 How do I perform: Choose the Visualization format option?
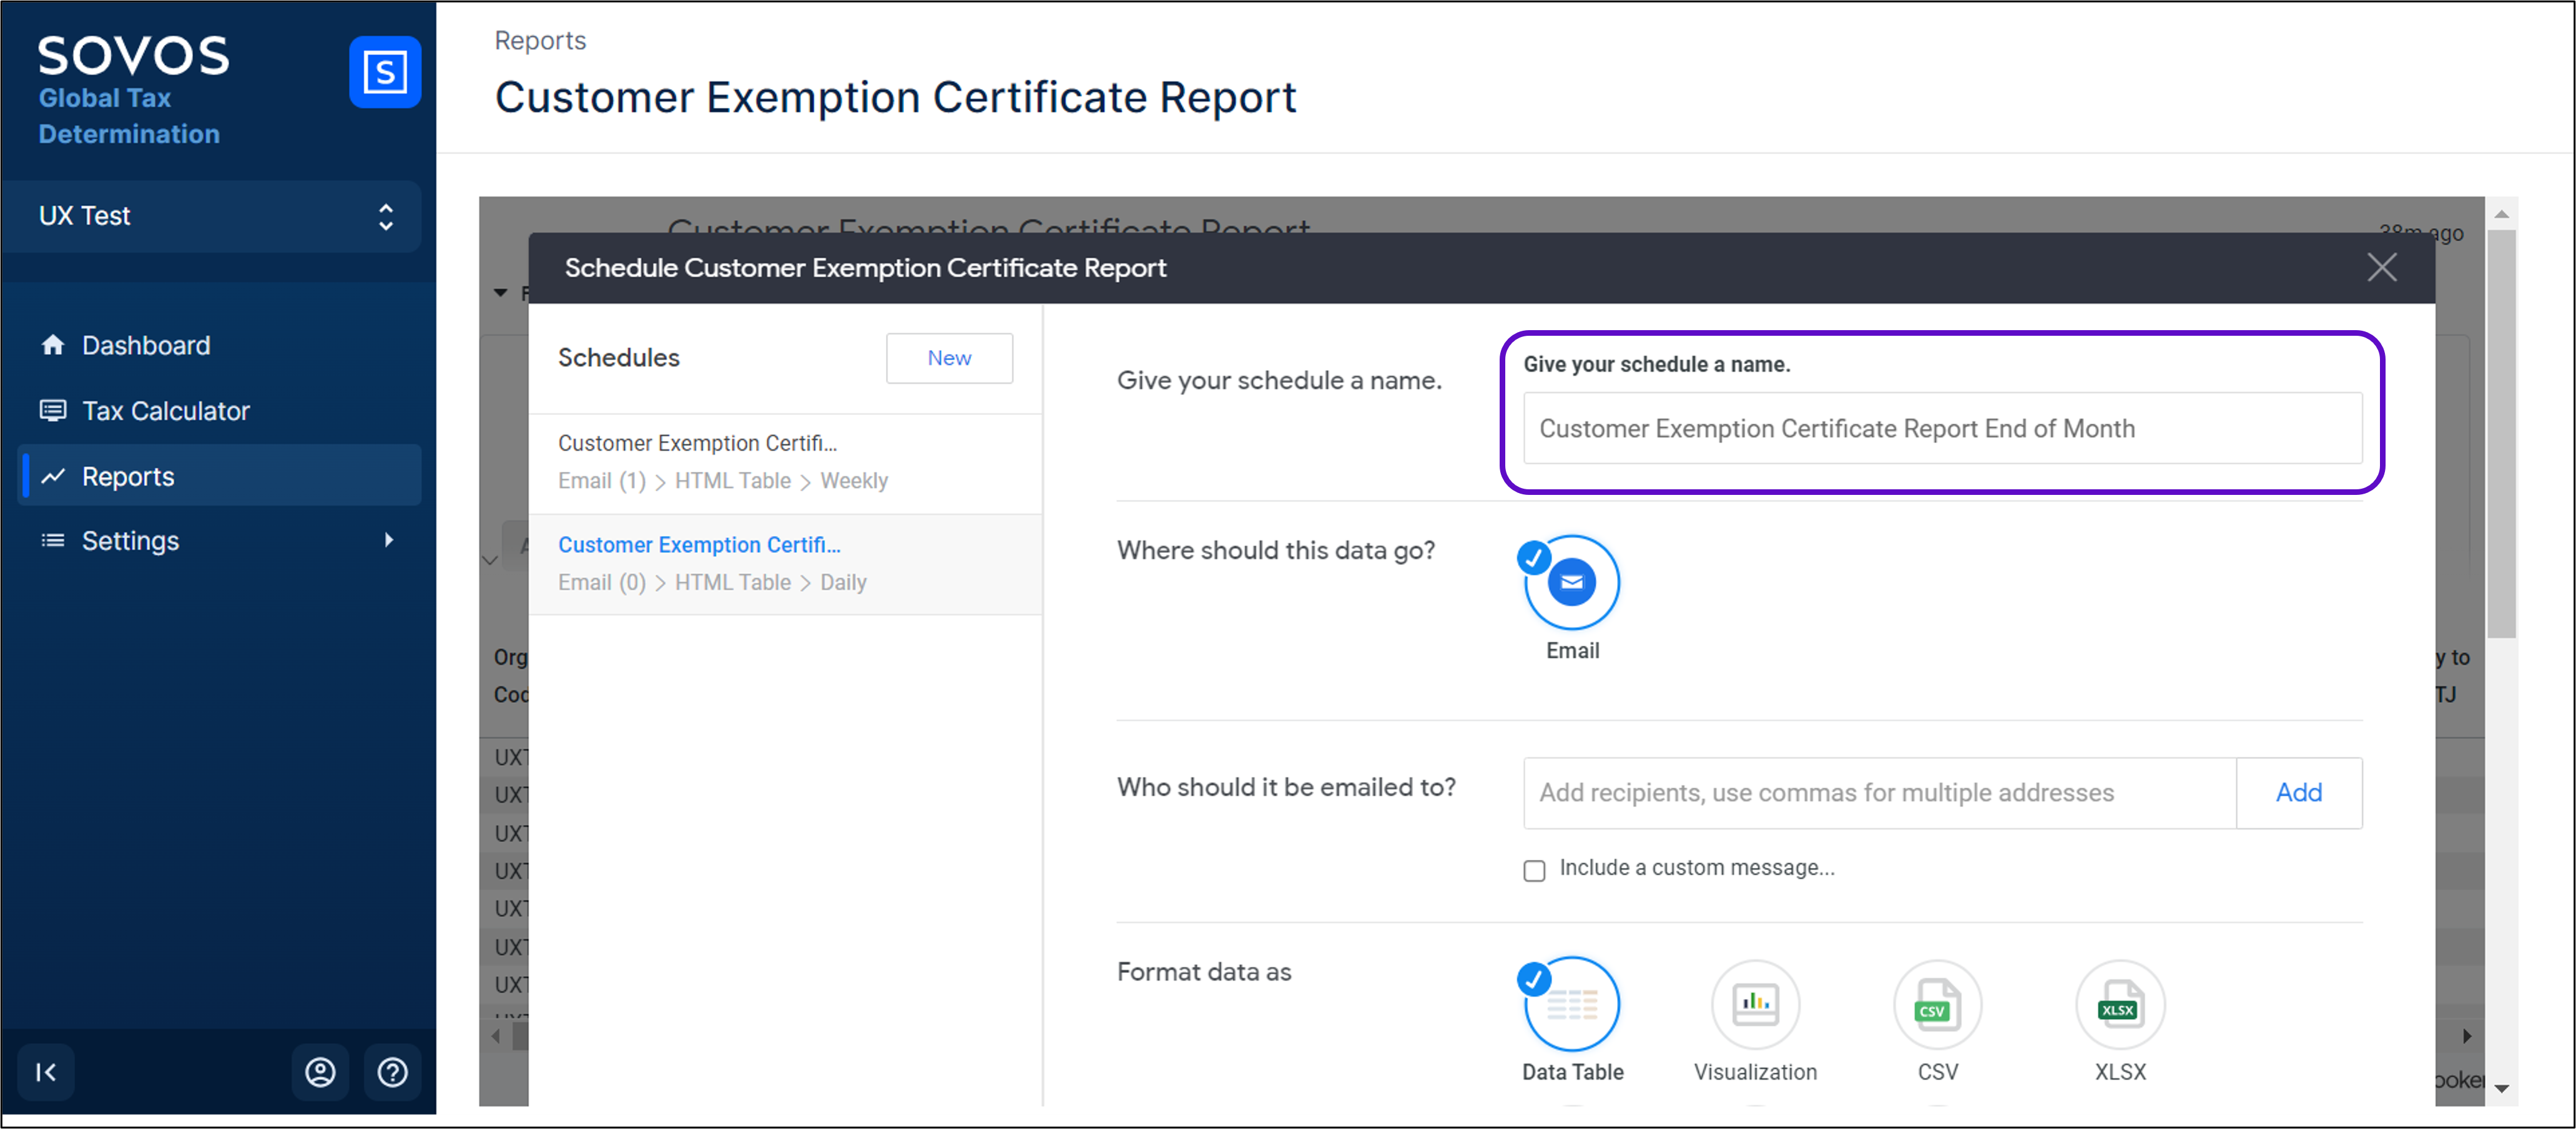pyautogui.click(x=1755, y=1005)
